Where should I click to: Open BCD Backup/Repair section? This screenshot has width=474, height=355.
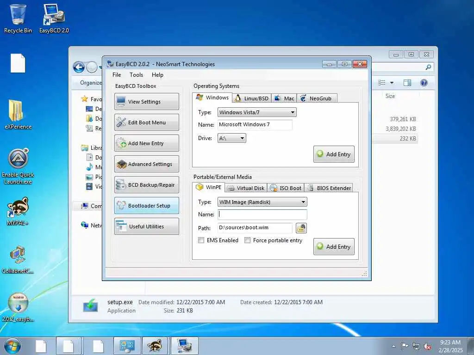click(x=147, y=185)
